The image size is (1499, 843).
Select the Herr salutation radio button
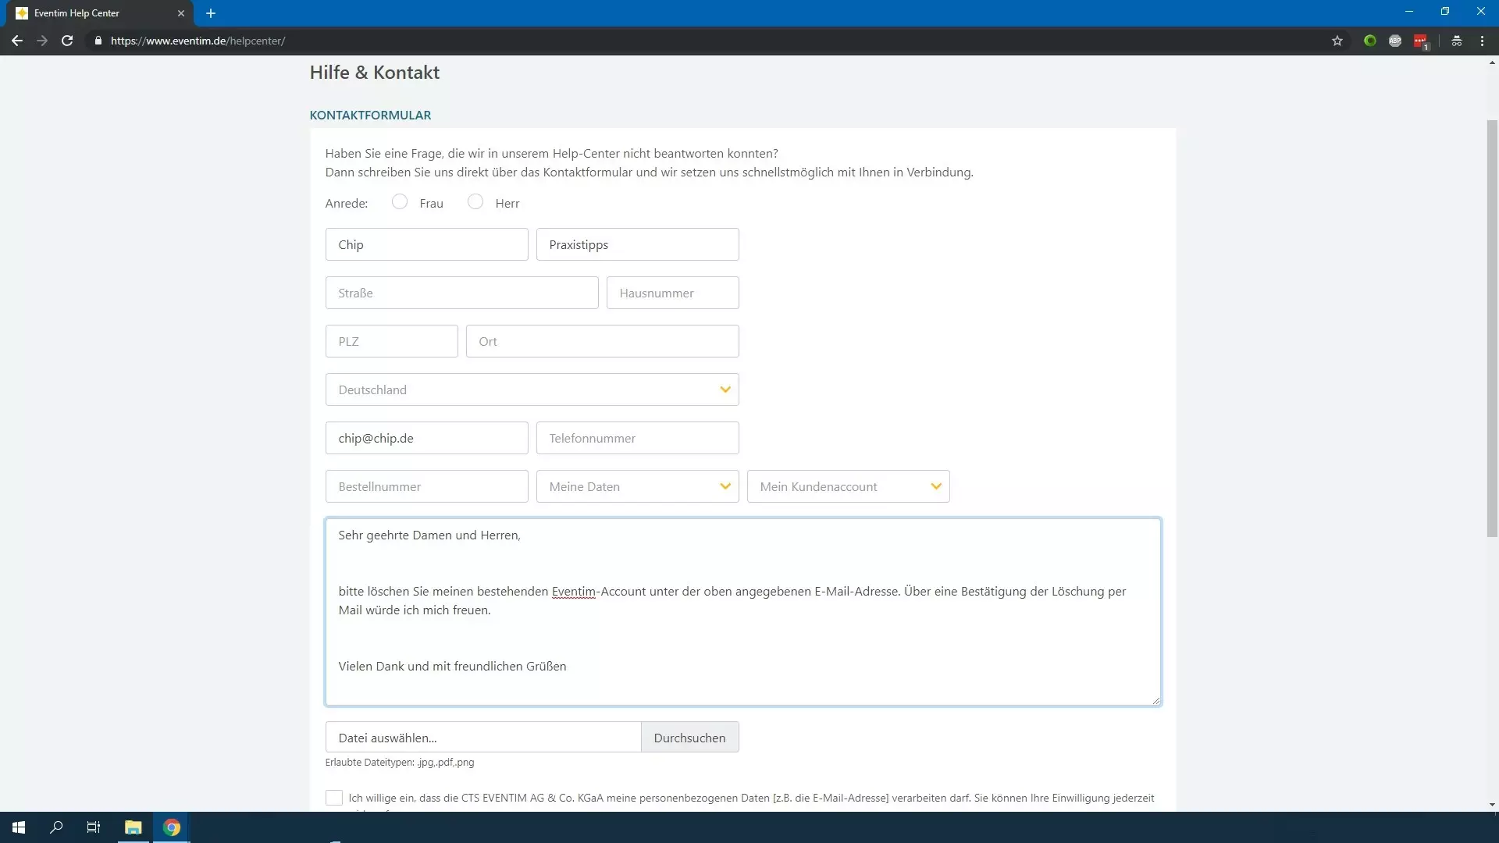(475, 202)
